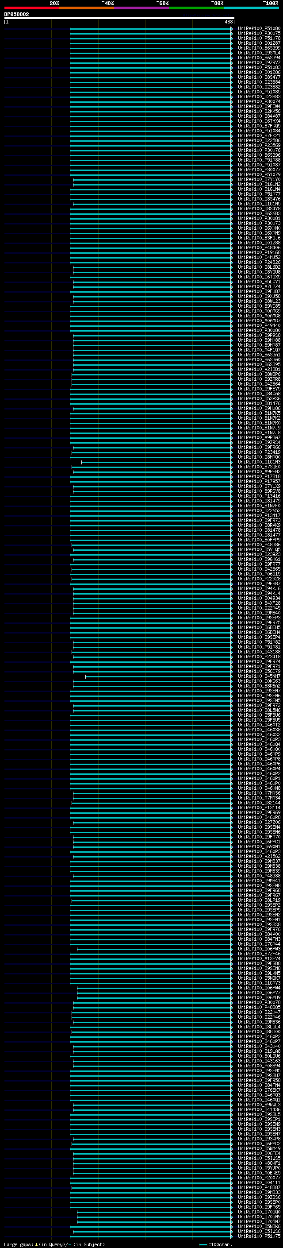The image size is (283, 1248).
Task: Select the UniRef100_P30074 hit label
Action: pyautogui.click(x=259, y=102)
